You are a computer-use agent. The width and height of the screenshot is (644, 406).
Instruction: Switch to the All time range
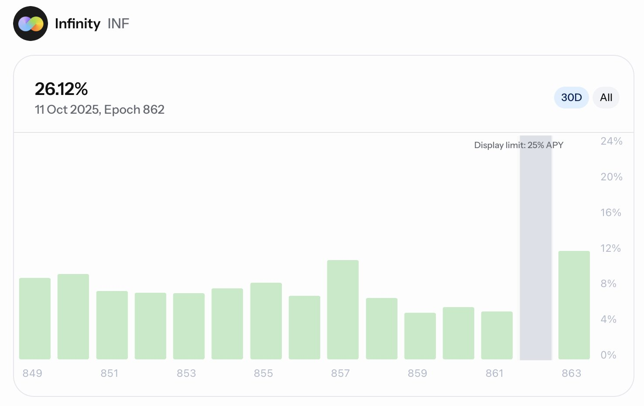[606, 98]
